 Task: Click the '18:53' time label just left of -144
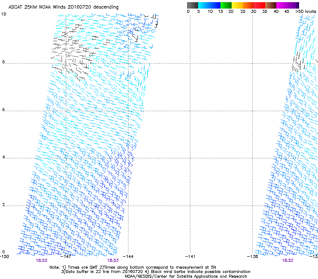tap(113, 261)
